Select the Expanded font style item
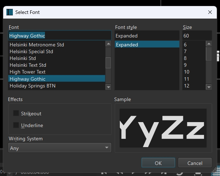220x176 pixels. pos(147,45)
